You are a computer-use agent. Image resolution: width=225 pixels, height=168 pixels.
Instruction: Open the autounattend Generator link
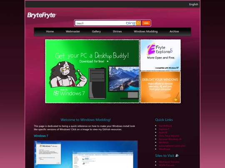(172, 146)
